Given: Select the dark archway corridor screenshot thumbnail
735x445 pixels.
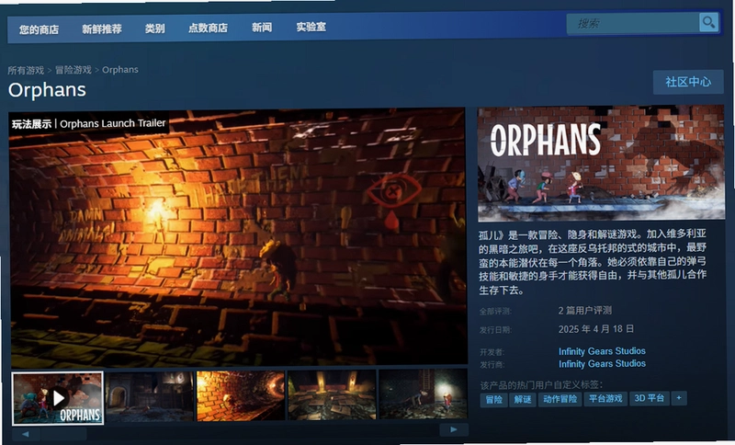Looking at the screenshot, I should click(150, 396).
